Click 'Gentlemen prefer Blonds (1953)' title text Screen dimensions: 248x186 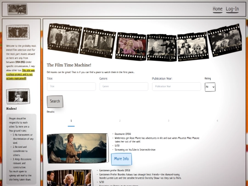114,170
